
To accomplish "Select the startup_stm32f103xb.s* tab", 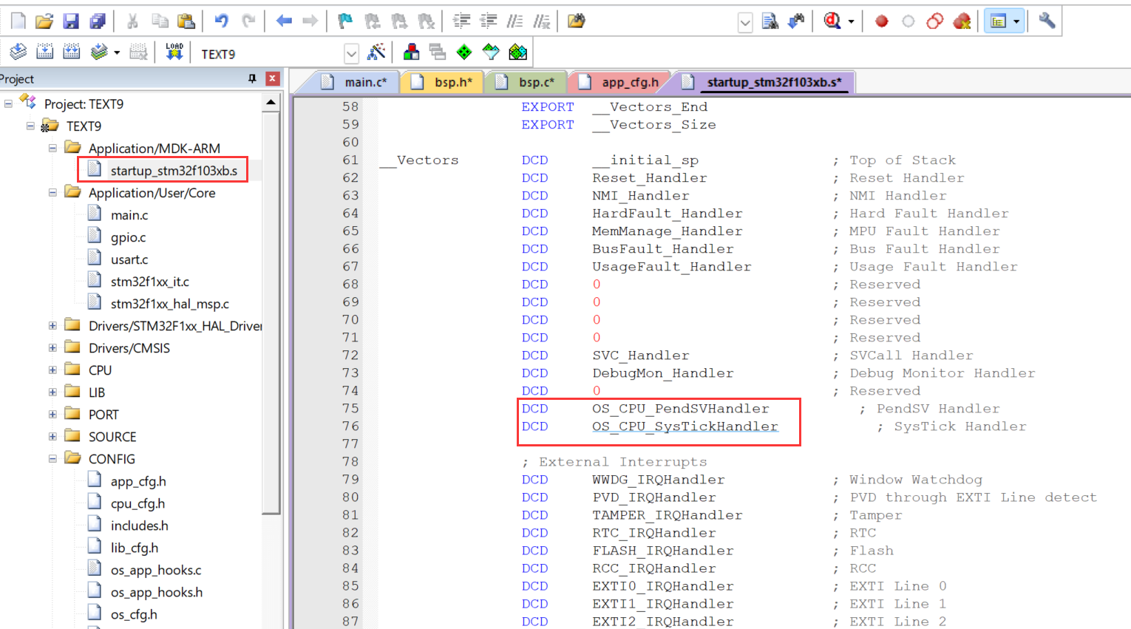I will click(764, 82).
